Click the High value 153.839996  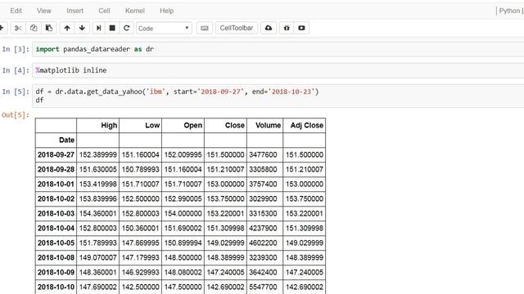98,198
